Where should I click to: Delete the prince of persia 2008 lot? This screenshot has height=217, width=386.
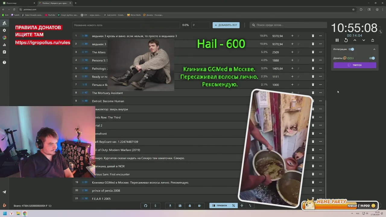(313, 190)
